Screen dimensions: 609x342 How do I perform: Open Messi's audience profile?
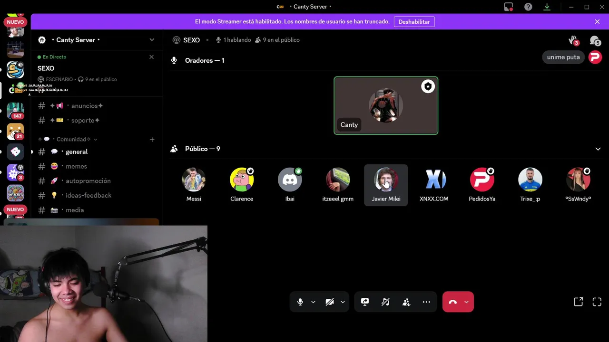(194, 185)
